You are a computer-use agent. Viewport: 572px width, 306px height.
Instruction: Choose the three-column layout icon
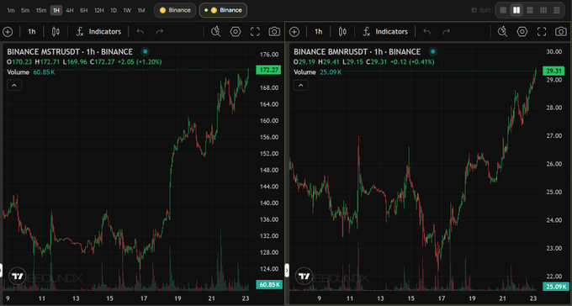(543, 10)
